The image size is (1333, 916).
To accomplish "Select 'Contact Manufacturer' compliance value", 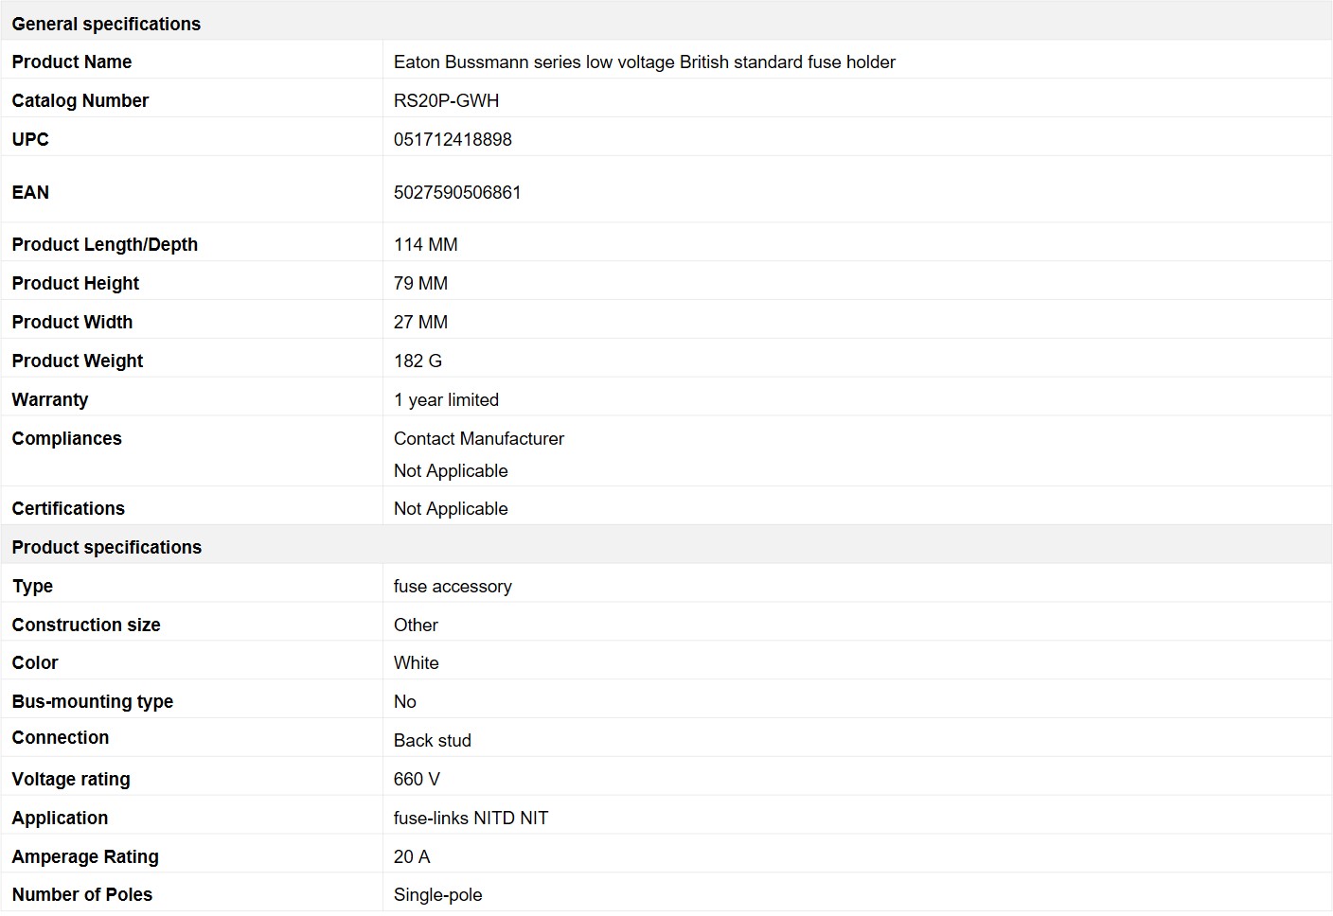I will click(479, 438).
